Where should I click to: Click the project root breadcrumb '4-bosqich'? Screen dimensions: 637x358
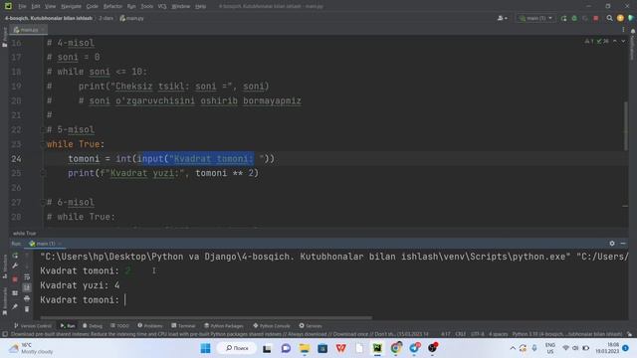pos(49,18)
